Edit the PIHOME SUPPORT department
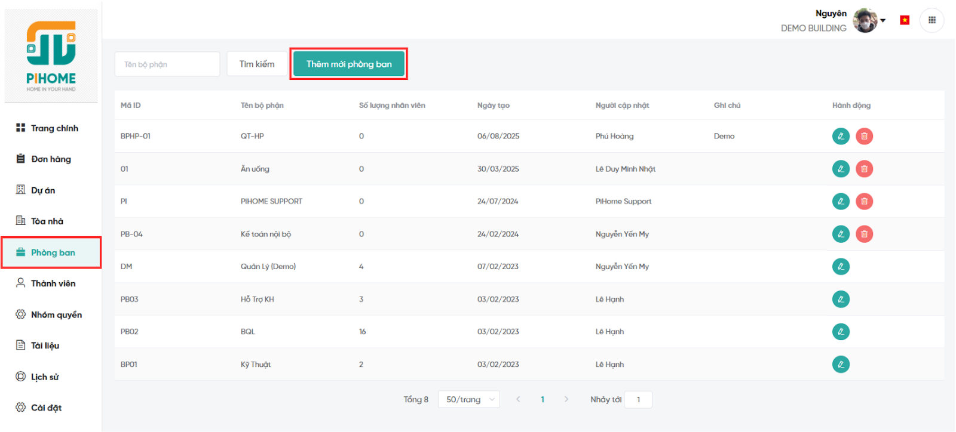956x432 pixels. [840, 201]
